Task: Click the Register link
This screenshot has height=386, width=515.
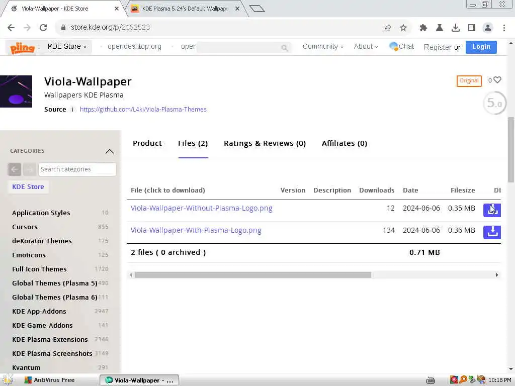Action: 438,47
